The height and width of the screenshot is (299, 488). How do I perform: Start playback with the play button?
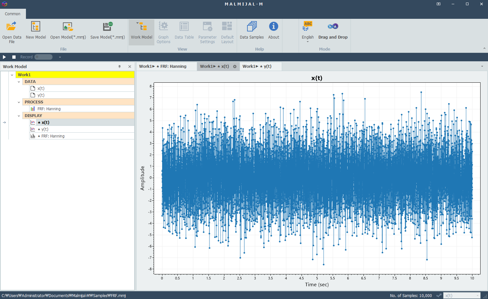4,57
